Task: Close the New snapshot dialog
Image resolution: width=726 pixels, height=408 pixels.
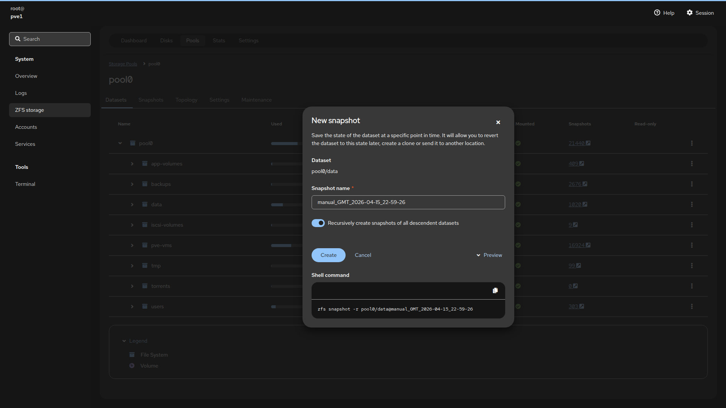Action: point(498,122)
